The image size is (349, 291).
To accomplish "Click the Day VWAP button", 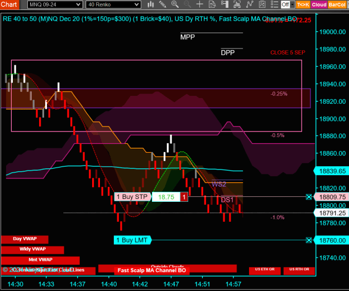I will pyautogui.click(x=25, y=240).
